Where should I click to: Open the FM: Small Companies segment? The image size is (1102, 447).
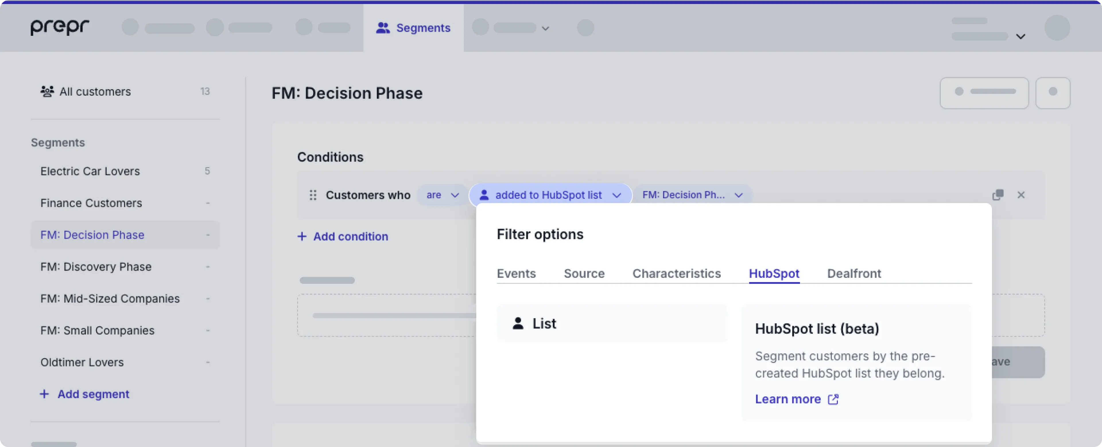tap(125, 330)
